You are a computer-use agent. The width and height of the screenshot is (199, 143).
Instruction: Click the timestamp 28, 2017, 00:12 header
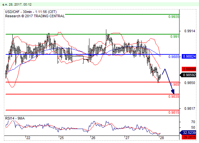tap(17, 5)
